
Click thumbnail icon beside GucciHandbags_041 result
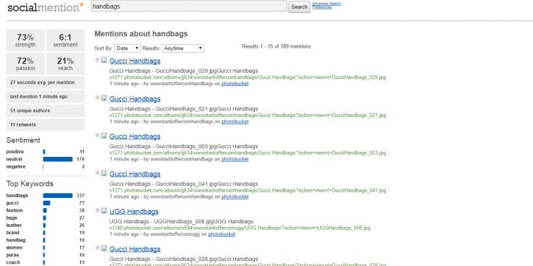pyautogui.click(x=104, y=173)
